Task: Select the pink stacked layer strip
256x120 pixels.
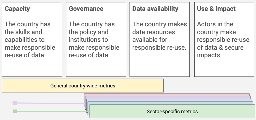Action: 167,95
